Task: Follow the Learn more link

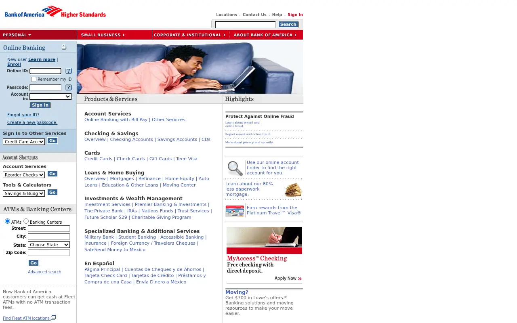Action: pos(42,60)
